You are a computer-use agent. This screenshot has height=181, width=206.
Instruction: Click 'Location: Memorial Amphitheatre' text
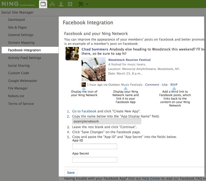point(144,69)
